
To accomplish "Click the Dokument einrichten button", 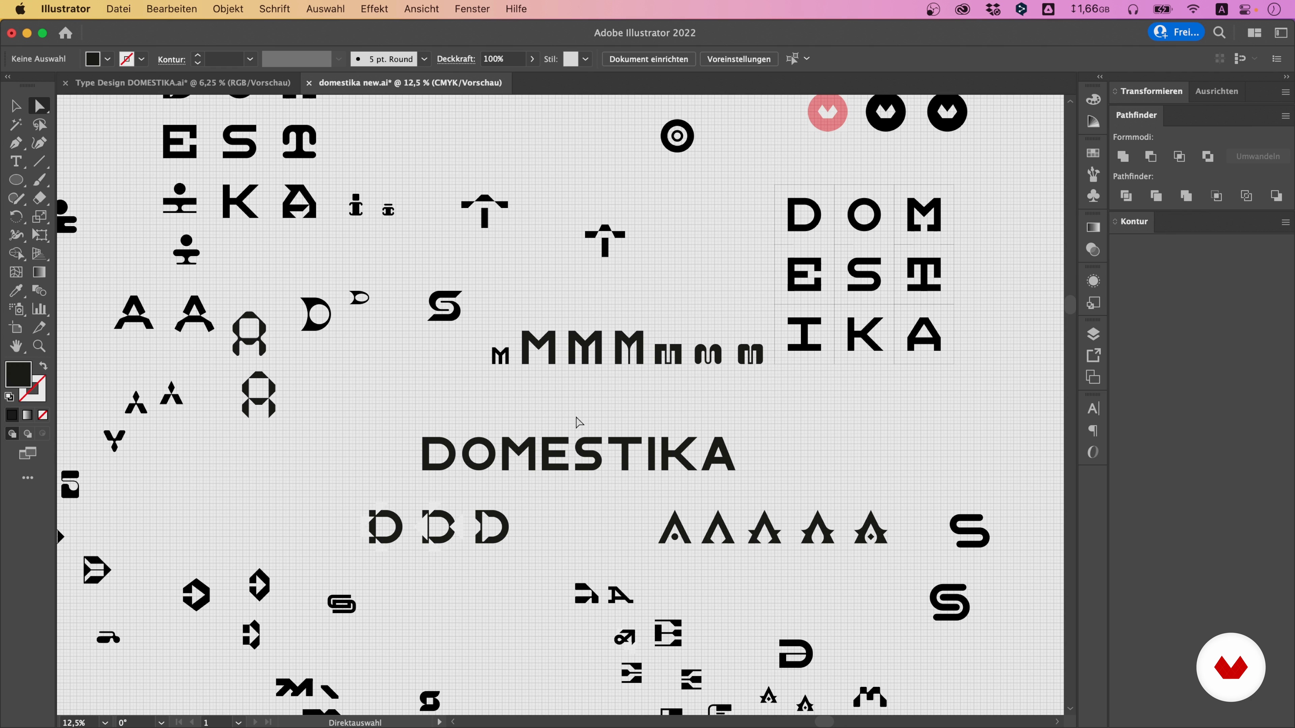I will point(649,59).
